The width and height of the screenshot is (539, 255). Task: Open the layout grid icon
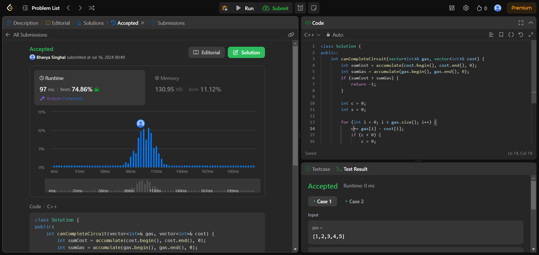(x=452, y=8)
